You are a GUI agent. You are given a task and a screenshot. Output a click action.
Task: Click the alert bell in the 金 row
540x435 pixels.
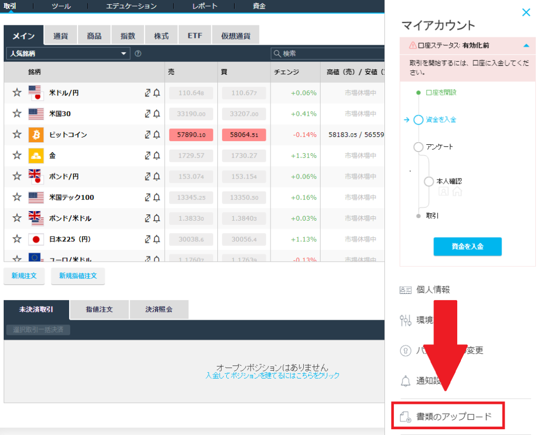point(157,156)
